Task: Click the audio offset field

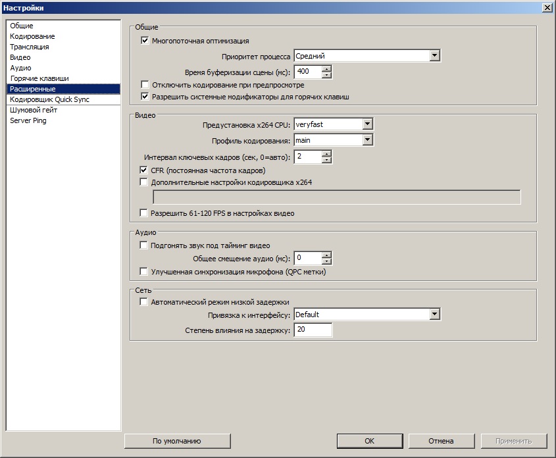Action: (x=308, y=258)
